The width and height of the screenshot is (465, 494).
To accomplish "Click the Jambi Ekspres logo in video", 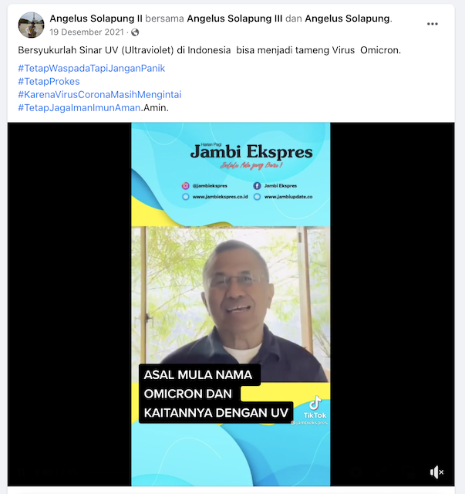I will (251, 152).
